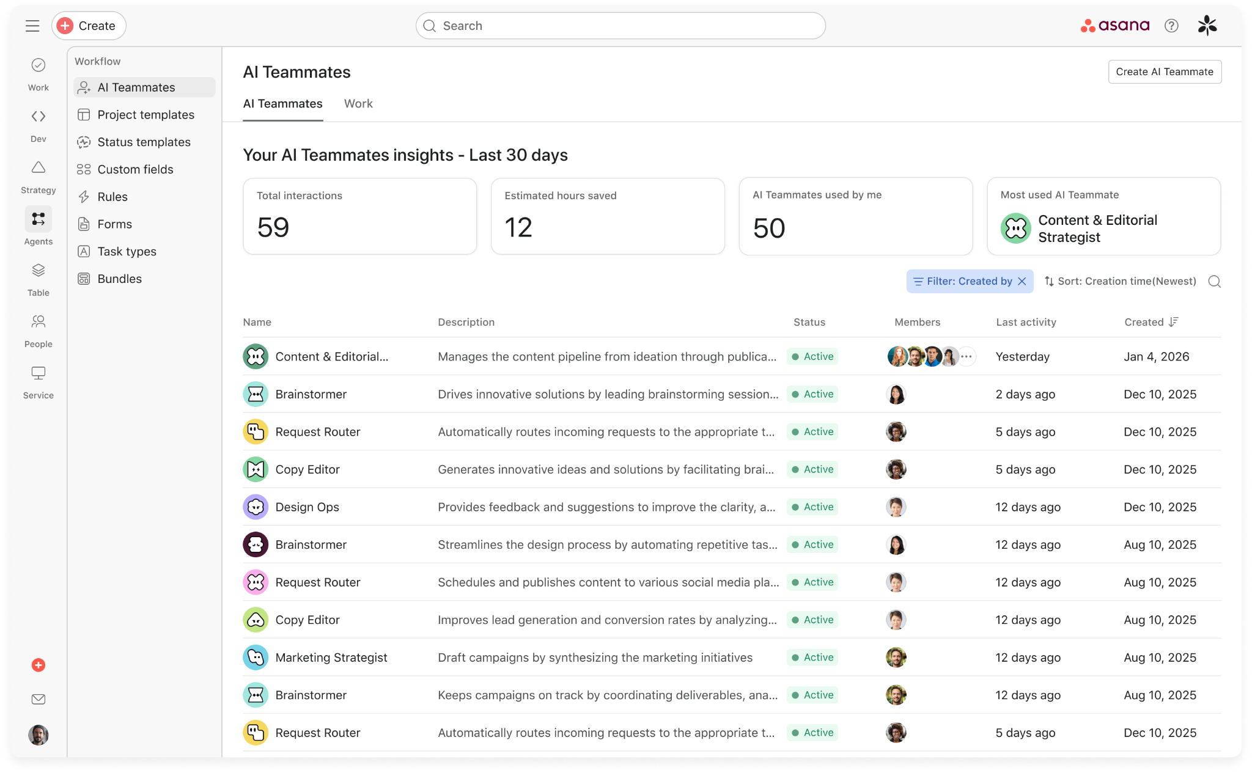
Task: Open Brainstormer with 2 days ago activity
Action: click(x=732, y=394)
